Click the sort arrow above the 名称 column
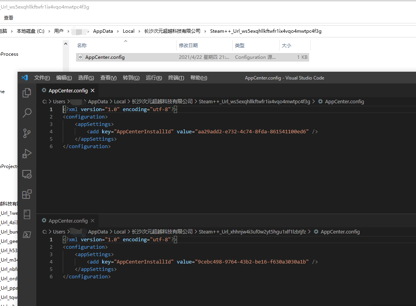The width and height of the screenshot is (416, 306). tap(126, 41)
